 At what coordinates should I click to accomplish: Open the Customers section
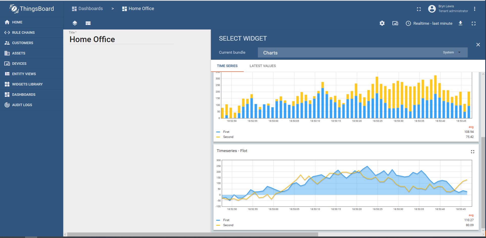pyautogui.click(x=22, y=43)
